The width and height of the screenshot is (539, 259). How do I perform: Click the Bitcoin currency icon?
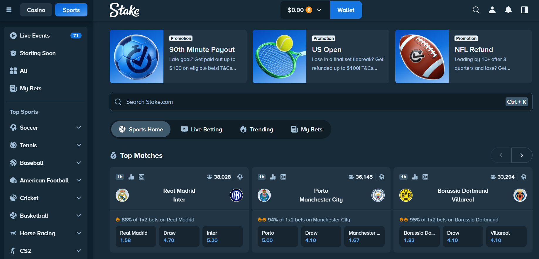pos(309,10)
